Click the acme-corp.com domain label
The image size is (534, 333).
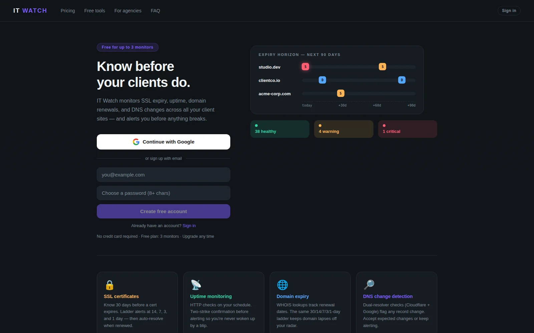[274, 94]
